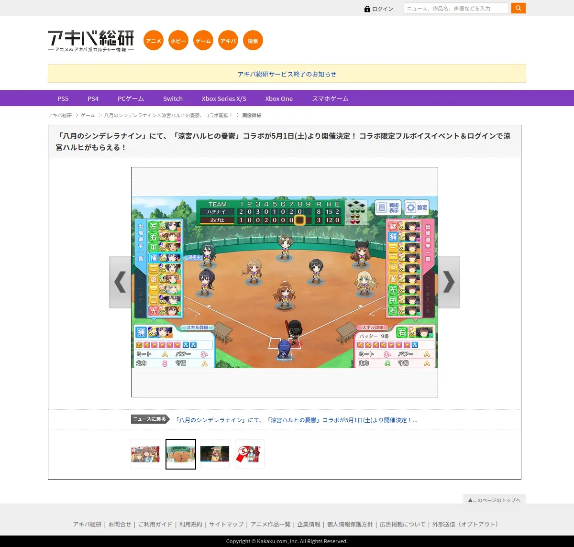This screenshot has width=574, height=547.
Task: Click the ログイン link
Action: pos(382,9)
